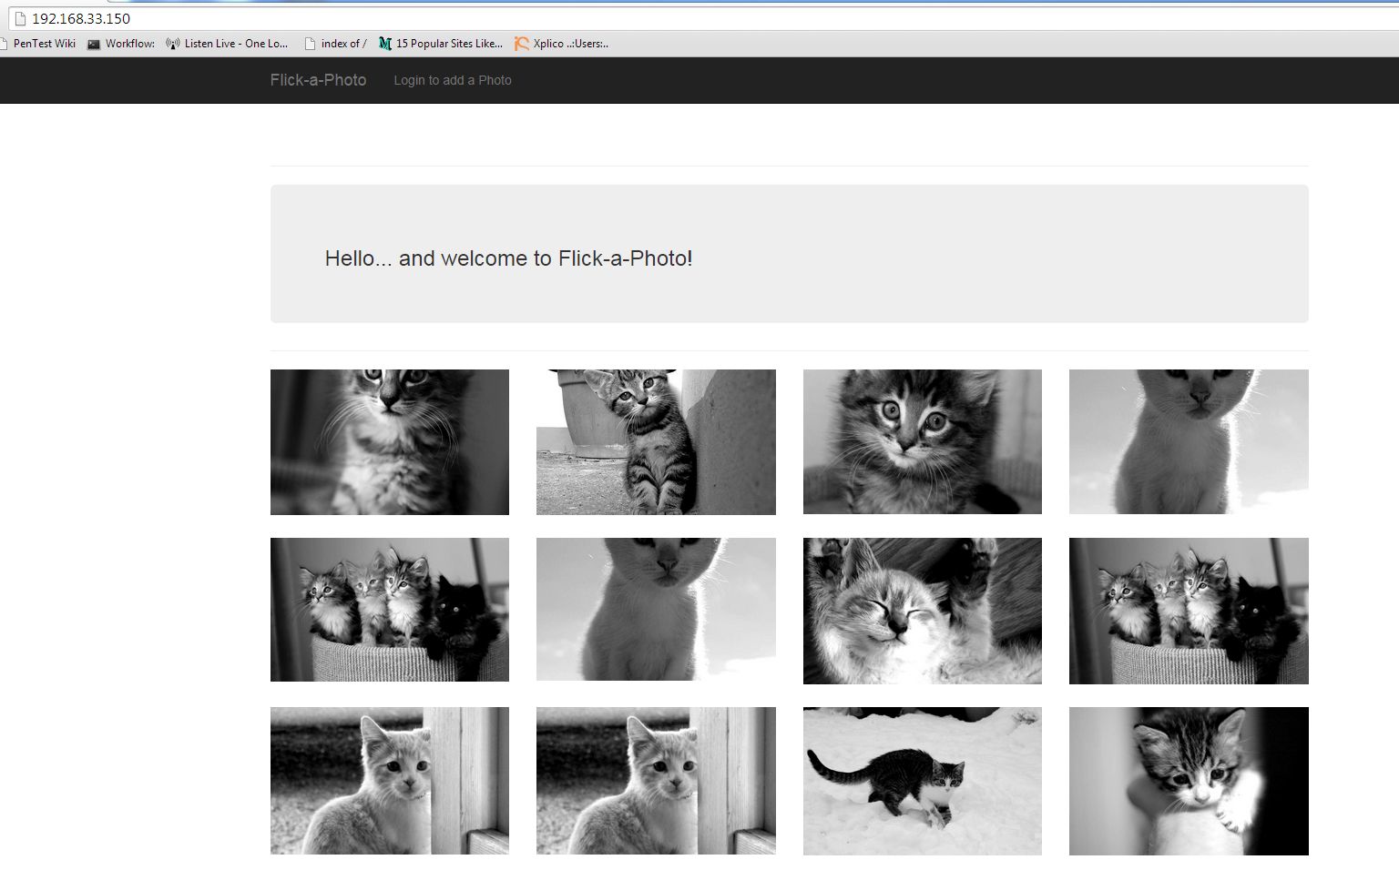Open the rightmost kittens-in-basket photo
This screenshot has width=1399, height=880.
[x=1189, y=611]
